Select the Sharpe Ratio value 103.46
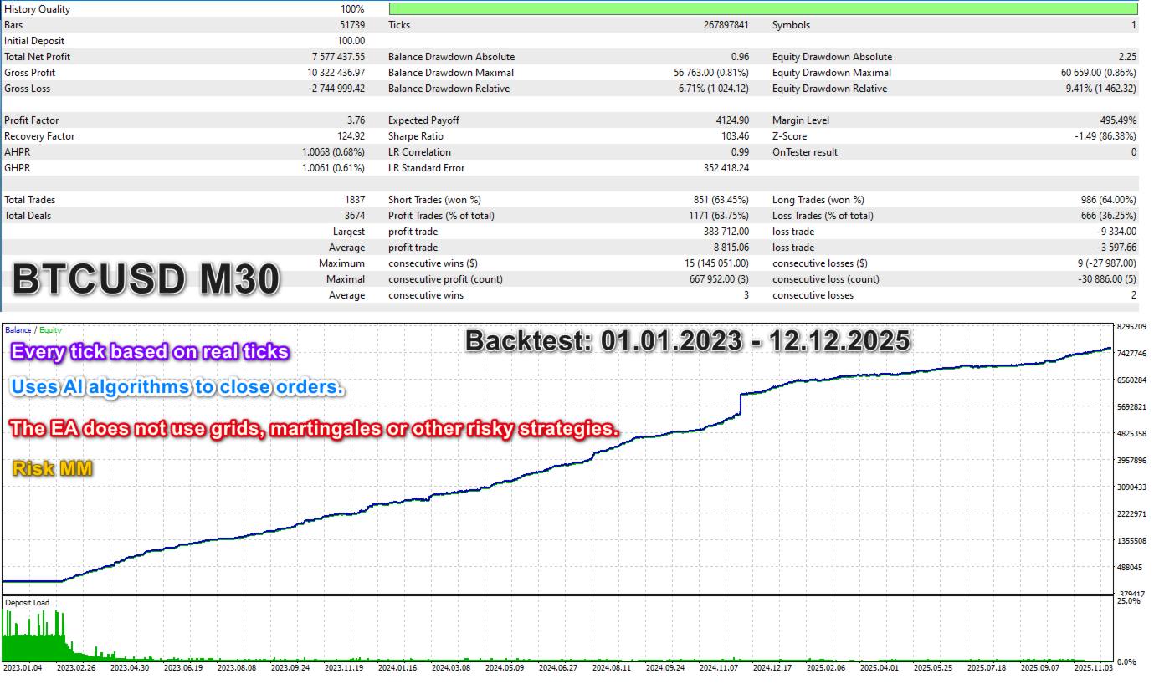The width and height of the screenshot is (1154, 684). pyautogui.click(x=733, y=136)
